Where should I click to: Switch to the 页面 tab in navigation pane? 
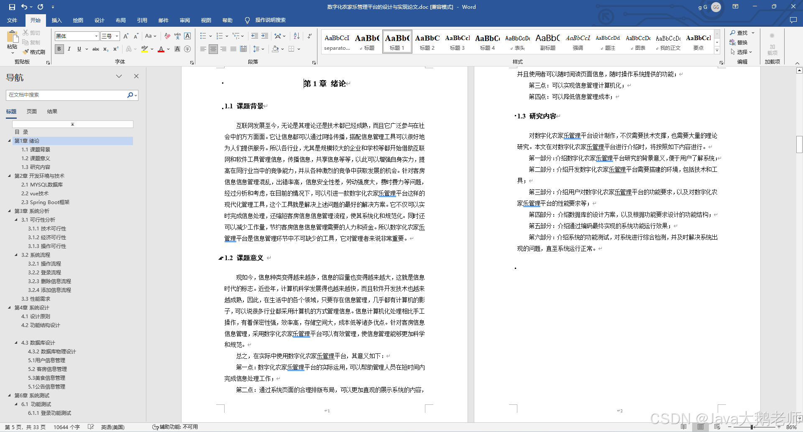32,111
